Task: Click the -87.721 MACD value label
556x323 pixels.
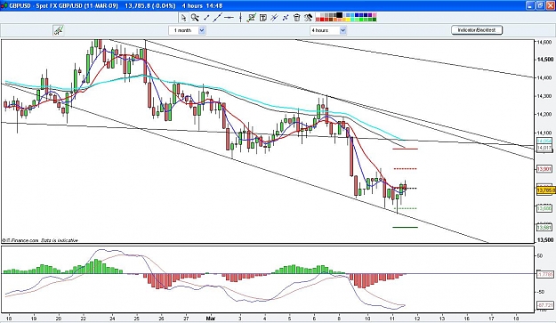Action: (545, 305)
